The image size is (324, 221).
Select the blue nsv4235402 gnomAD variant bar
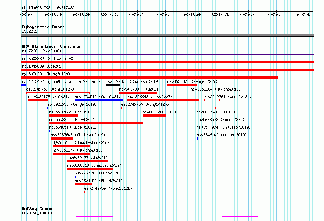pyautogui.click(x=24, y=85)
